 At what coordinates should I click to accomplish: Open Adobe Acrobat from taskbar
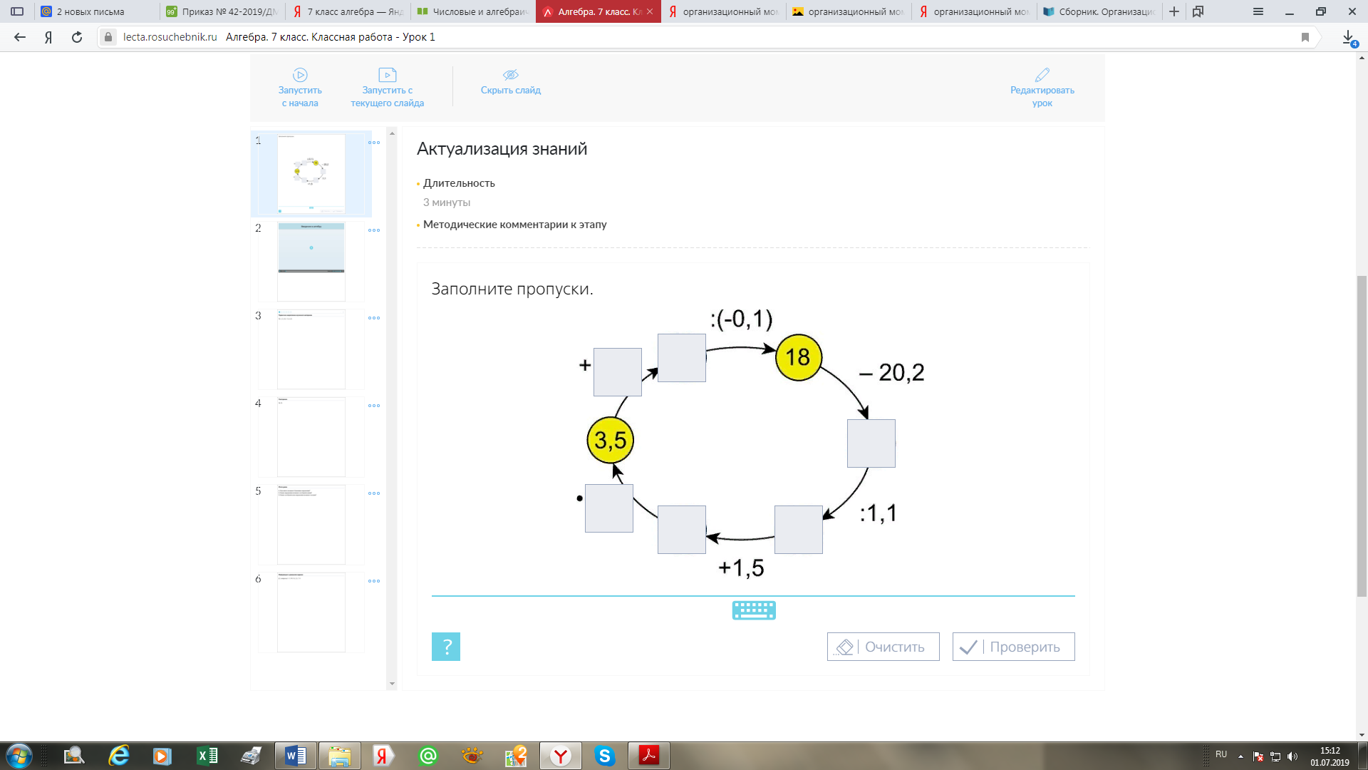[648, 756]
